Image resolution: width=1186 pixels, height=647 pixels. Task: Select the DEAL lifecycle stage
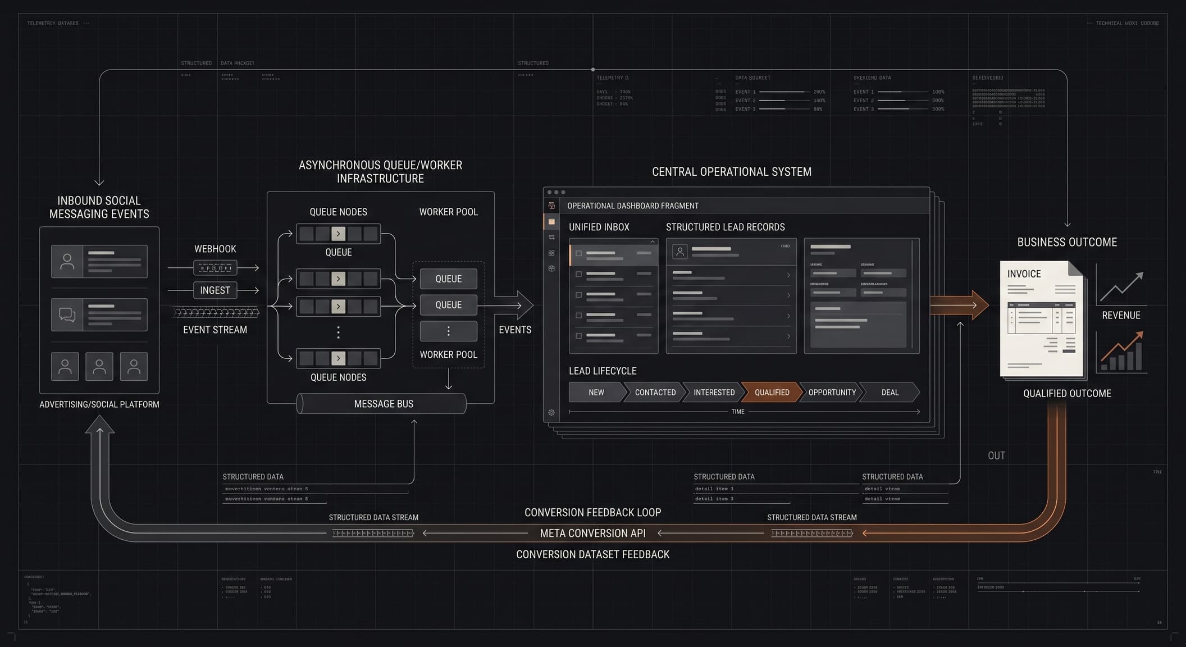pyautogui.click(x=890, y=392)
